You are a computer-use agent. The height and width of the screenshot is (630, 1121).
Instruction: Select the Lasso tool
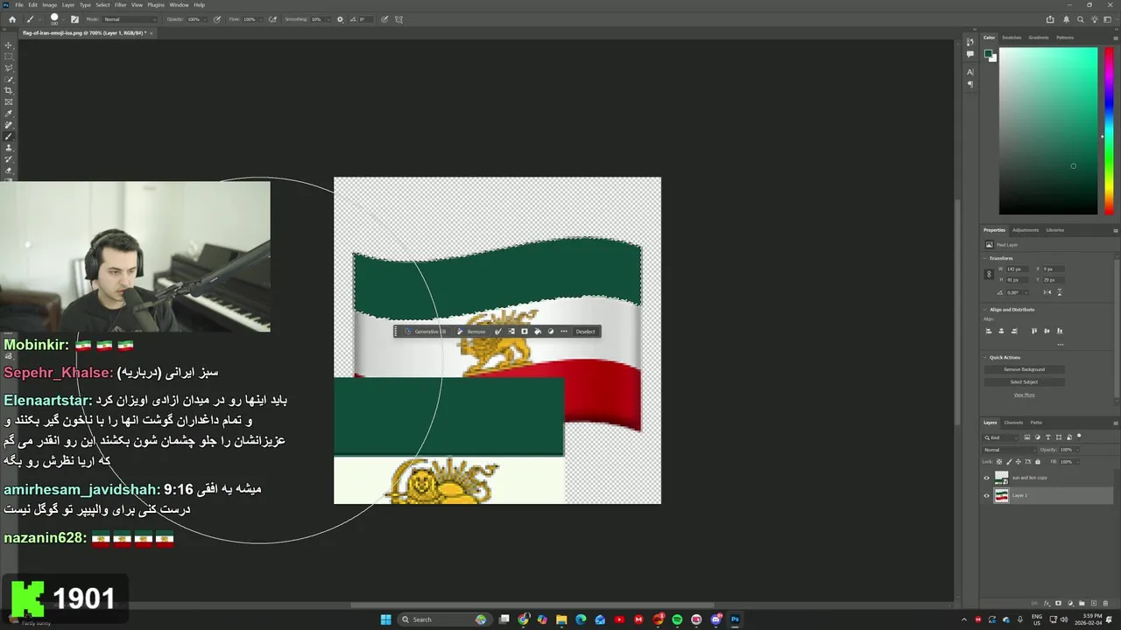tap(9, 67)
